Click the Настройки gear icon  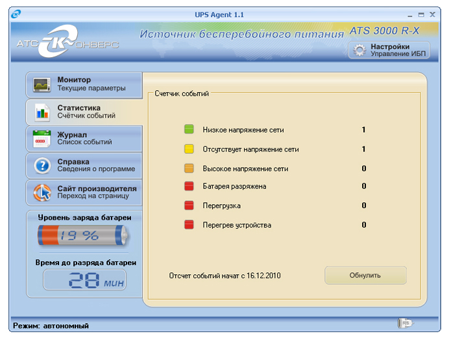click(x=359, y=50)
